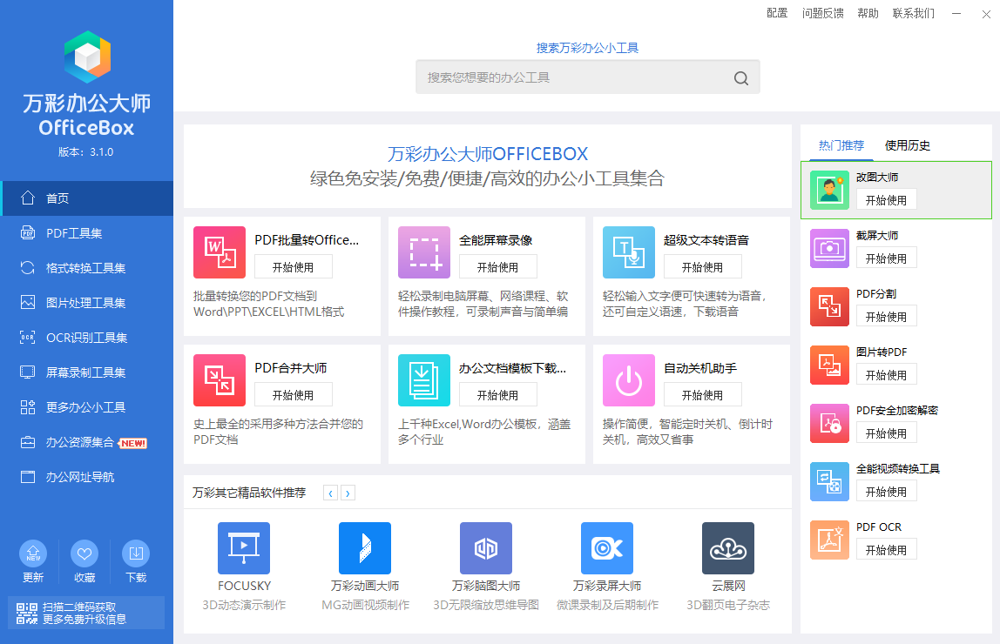This screenshot has height=644, width=1000.
Task: Click the search magnifier icon
Action: point(740,77)
